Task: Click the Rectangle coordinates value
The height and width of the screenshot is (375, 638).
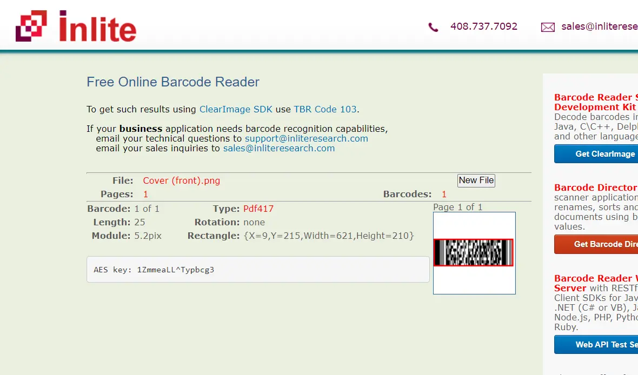Action: (329, 236)
